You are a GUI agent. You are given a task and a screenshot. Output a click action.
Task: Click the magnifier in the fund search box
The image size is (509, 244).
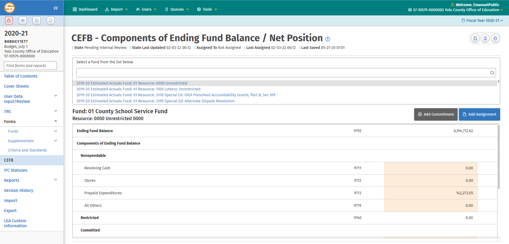pyautogui.click(x=492, y=73)
